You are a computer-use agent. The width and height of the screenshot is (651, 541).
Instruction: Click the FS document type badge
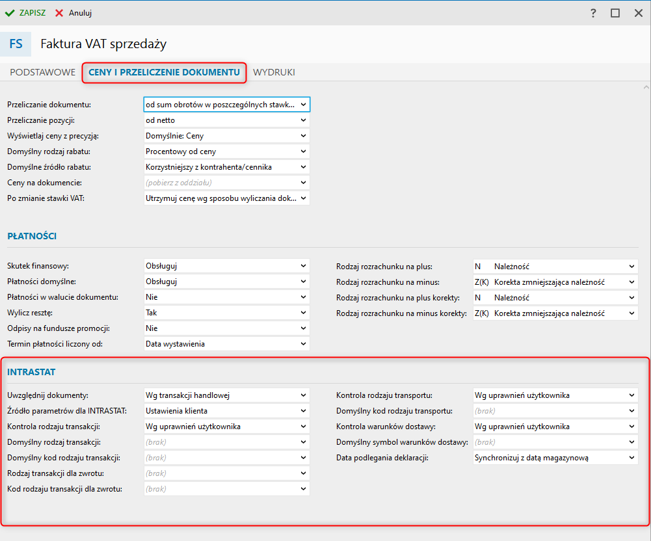click(16, 44)
